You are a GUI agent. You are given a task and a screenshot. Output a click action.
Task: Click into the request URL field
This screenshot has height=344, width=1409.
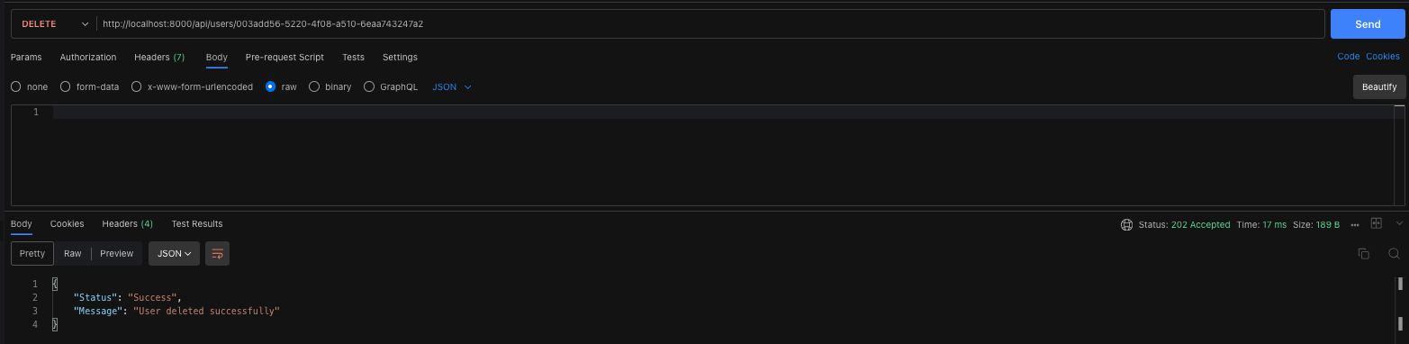(x=710, y=24)
